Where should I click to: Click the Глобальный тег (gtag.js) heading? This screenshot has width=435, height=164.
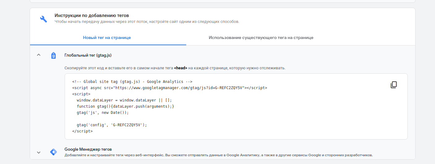point(88,55)
